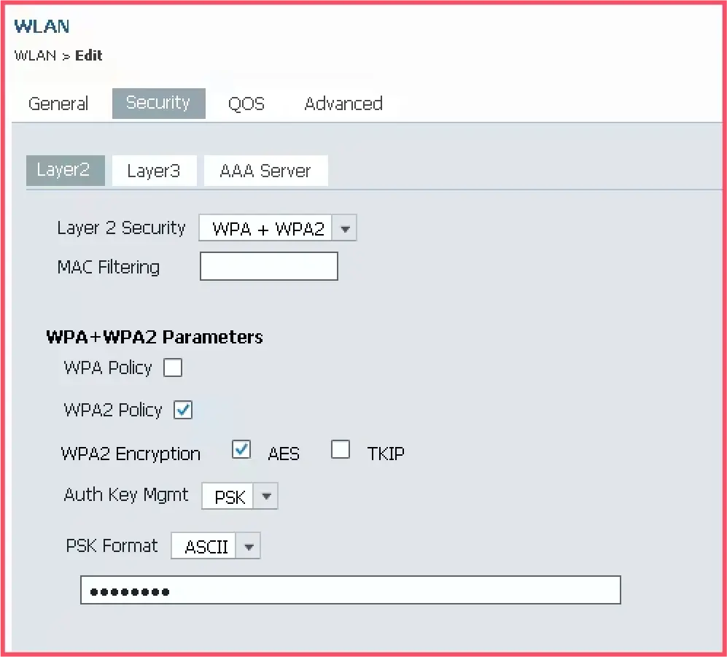The image size is (727, 657).
Task: Expand the Auth Key Mgmt dropdown
Action: [x=265, y=496]
